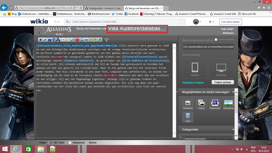Toggle 'Kleine bewerking' checkbox
The width and height of the screenshot is (272, 153).
tap(216, 40)
